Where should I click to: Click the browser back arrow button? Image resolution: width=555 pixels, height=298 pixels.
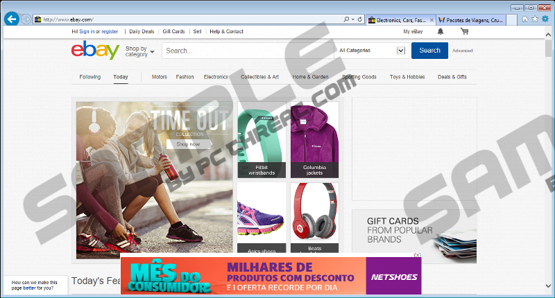[x=10, y=19]
